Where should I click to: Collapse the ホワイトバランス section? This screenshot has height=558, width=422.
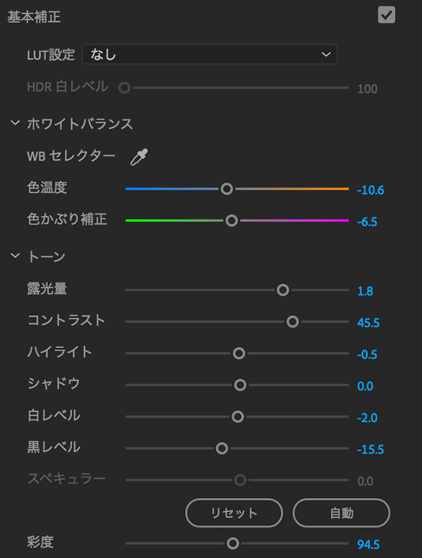[x=15, y=123]
